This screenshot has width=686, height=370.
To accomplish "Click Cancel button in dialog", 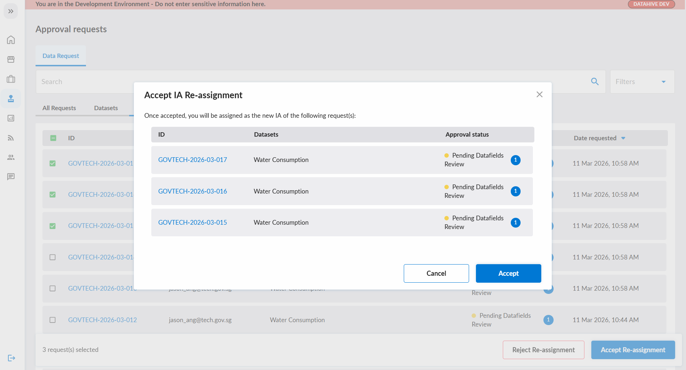I will pyautogui.click(x=436, y=273).
